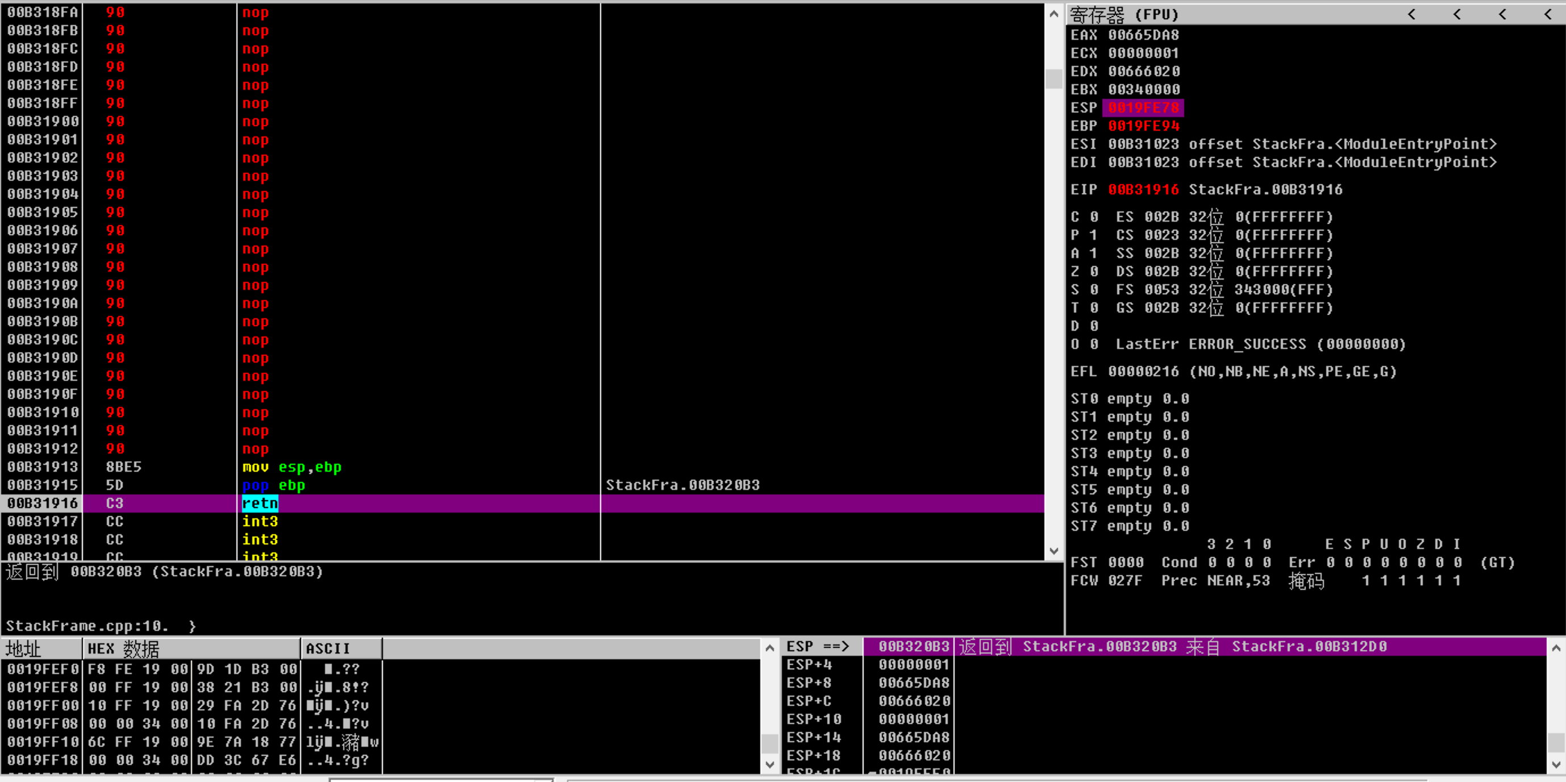The width and height of the screenshot is (1566, 782).
Task: Toggle the P parity flag value
Action: (x=1094, y=235)
